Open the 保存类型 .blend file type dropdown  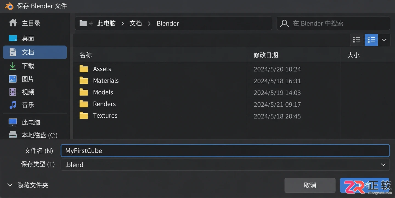(225, 165)
